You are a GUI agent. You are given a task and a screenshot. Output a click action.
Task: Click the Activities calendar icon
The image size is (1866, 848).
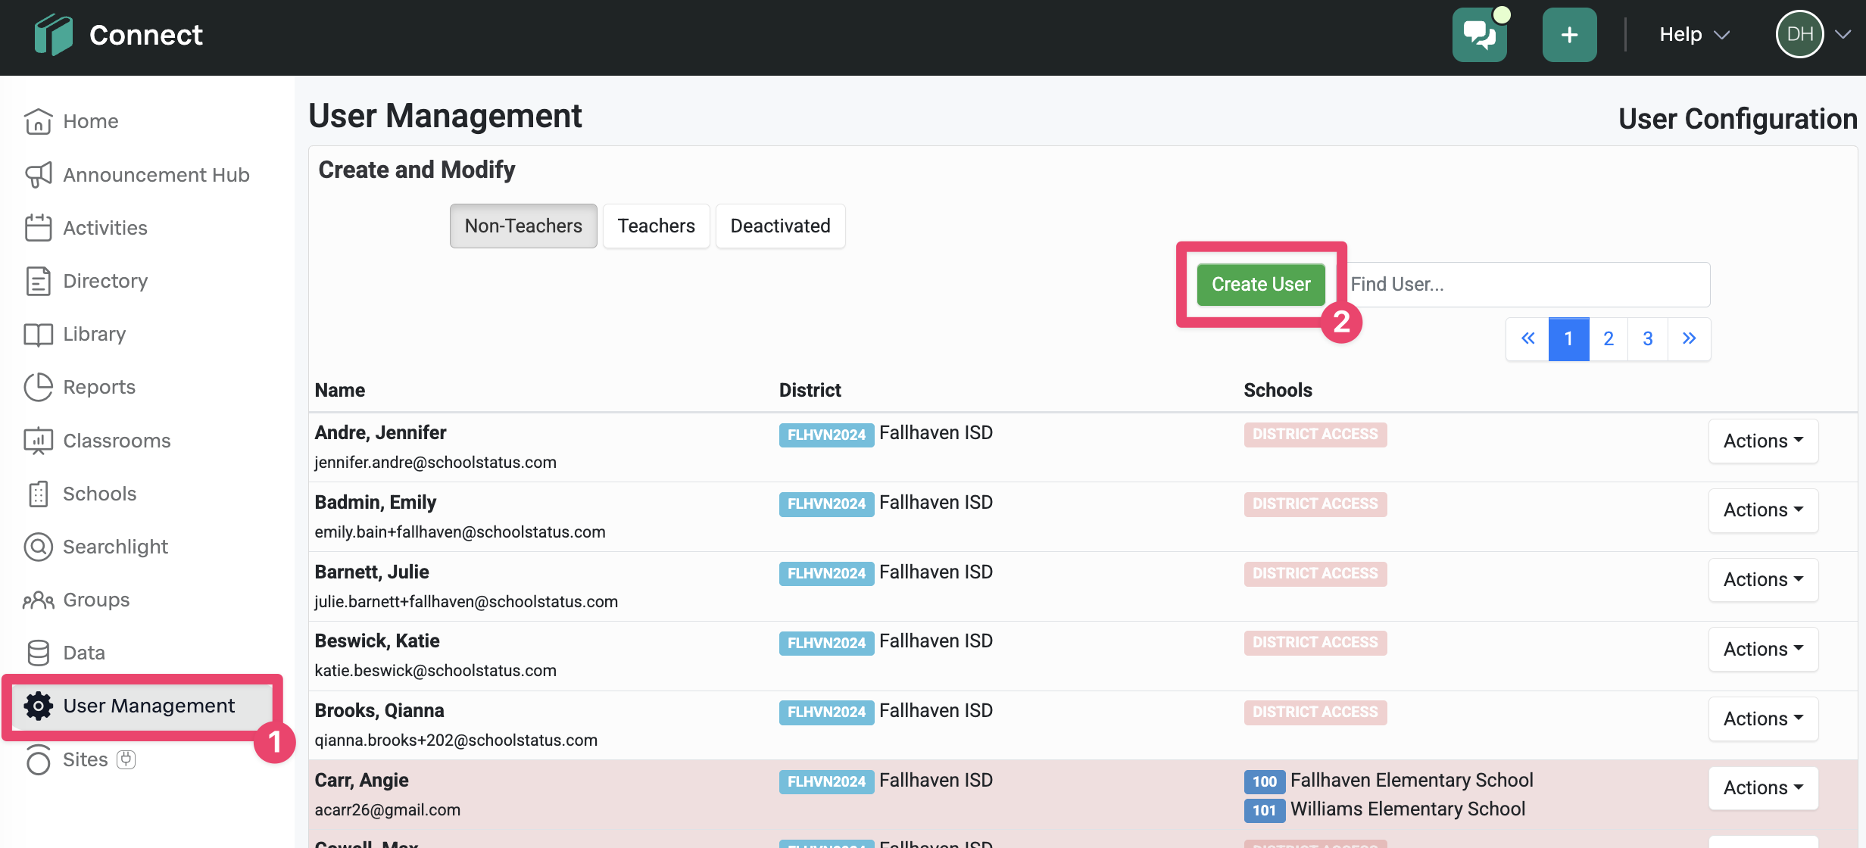(38, 228)
